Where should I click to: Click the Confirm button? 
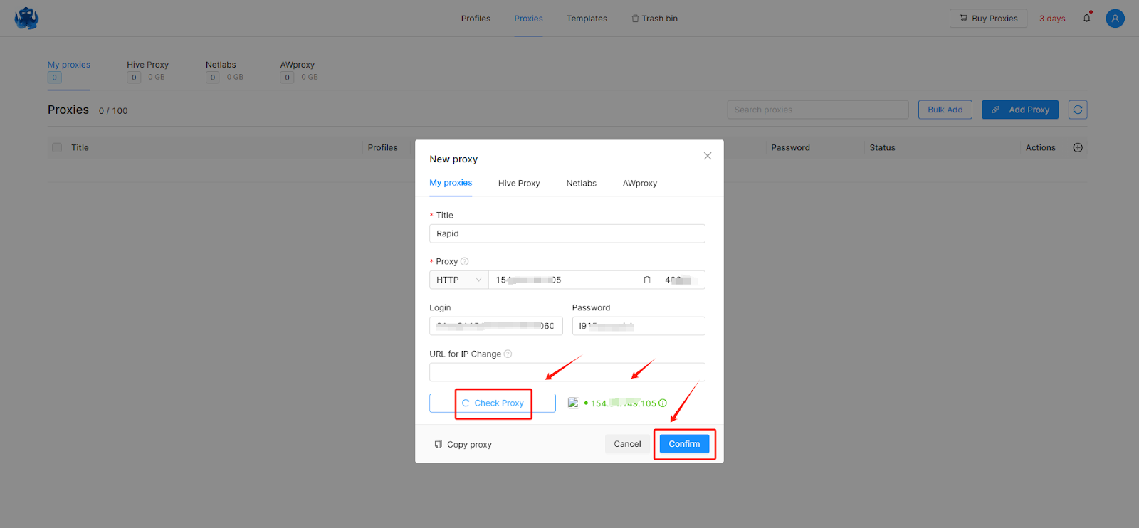coord(684,444)
